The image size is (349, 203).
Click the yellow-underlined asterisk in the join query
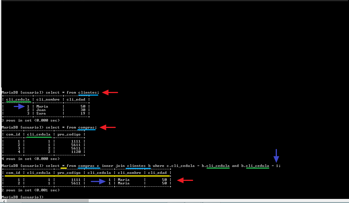(63, 166)
